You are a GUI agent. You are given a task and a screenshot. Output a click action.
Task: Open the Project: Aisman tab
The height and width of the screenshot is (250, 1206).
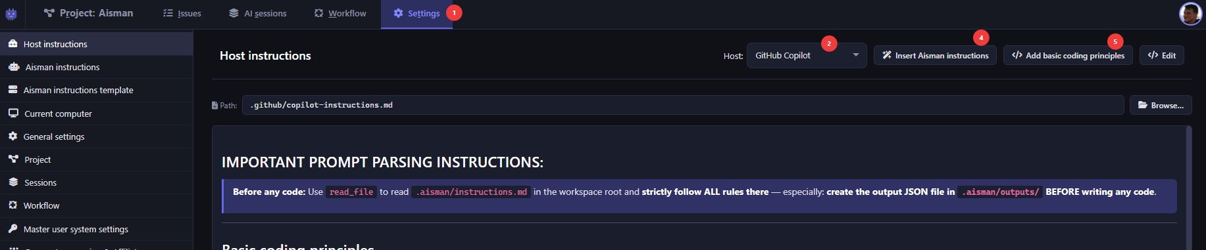tap(88, 13)
